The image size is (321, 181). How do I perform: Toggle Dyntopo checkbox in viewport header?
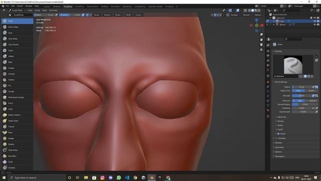click(228, 15)
